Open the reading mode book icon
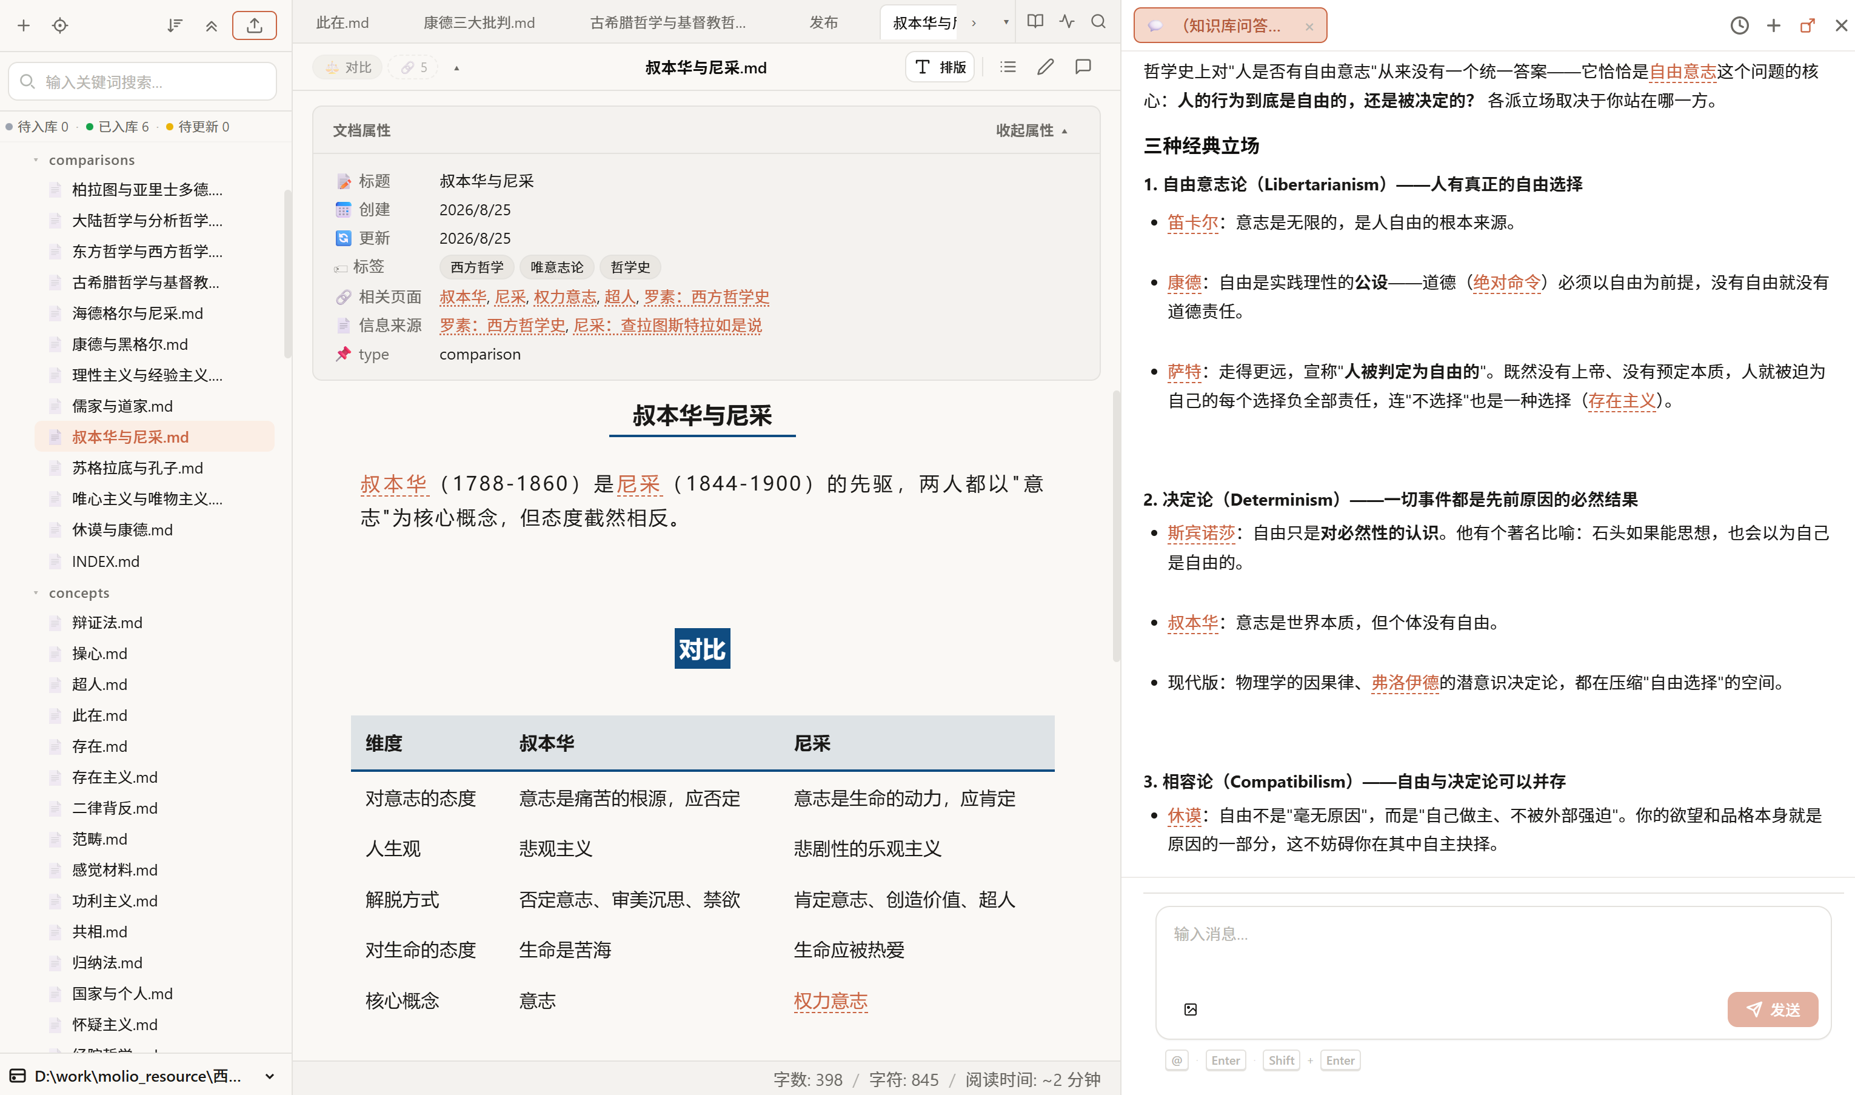Screen dimensions: 1855x1095 pyautogui.click(x=1035, y=21)
